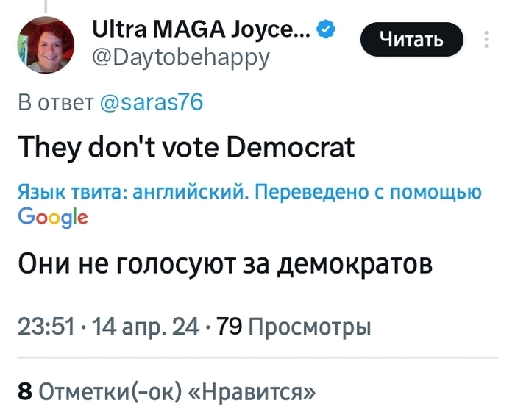
Task: Click the @Daytobehappy handle
Action: 180,56
